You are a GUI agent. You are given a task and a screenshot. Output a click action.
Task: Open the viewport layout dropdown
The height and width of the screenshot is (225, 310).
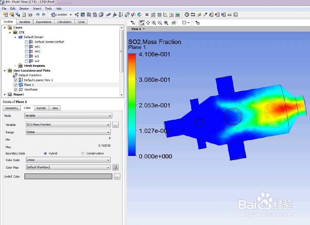pyautogui.click(x=188, y=23)
